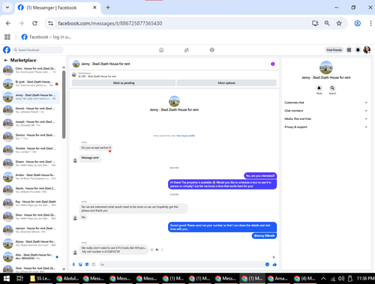Viewport: 375px width, 284px height.
Task: Click the message text box
Action: tap(181, 265)
